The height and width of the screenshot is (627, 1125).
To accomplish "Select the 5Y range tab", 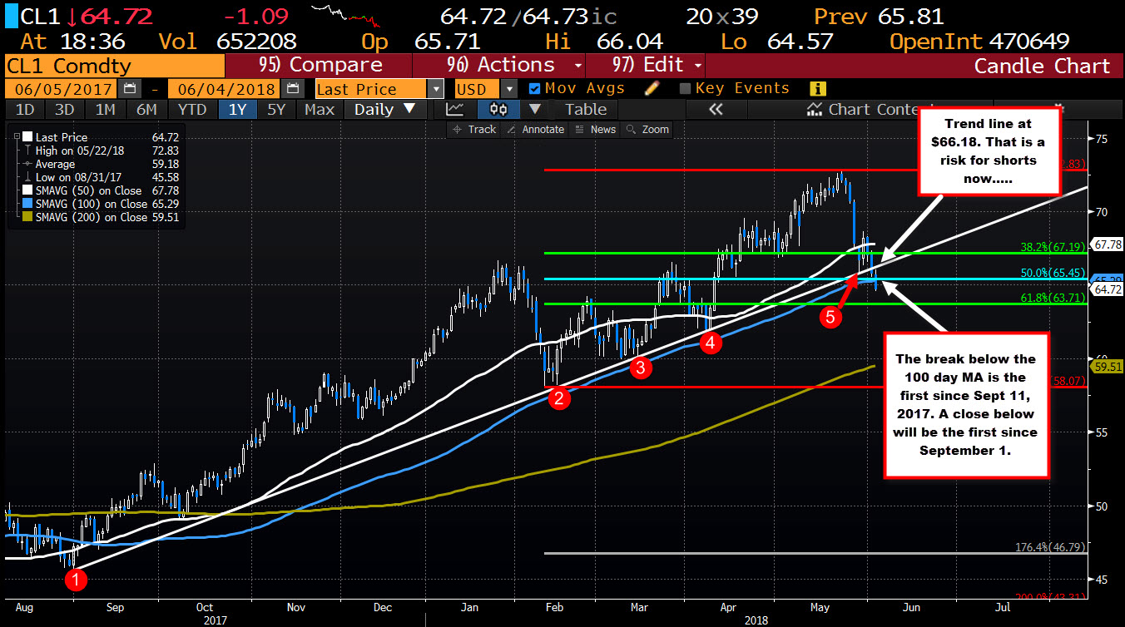I will pos(276,109).
